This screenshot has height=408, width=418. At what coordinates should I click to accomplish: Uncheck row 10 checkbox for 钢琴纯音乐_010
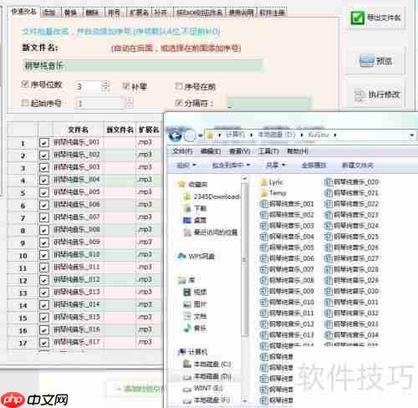[x=44, y=255]
